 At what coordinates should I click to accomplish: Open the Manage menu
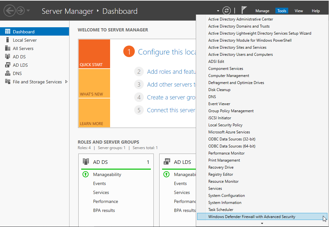click(262, 11)
